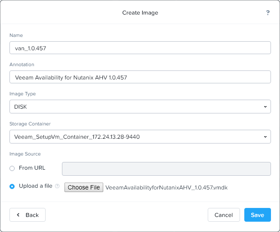Screen dimensions: 280x232
Task: Click the disabled From URL text field
Action: point(166,169)
